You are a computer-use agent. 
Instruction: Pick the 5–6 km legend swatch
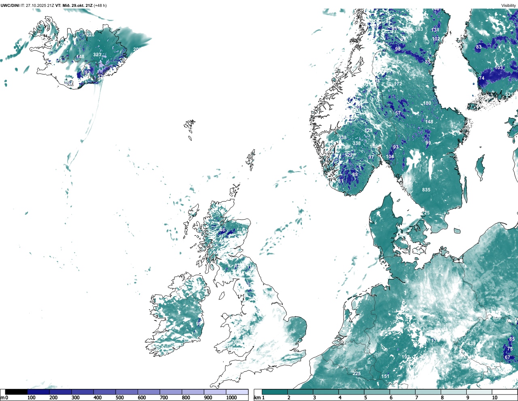point(377,392)
